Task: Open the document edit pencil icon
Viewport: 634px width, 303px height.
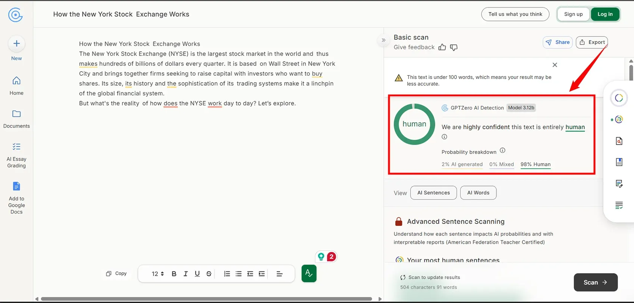Action: (619, 183)
